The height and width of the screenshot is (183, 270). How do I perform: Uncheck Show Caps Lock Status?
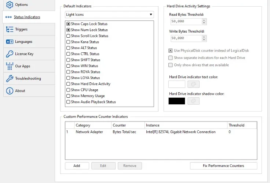click(x=68, y=24)
